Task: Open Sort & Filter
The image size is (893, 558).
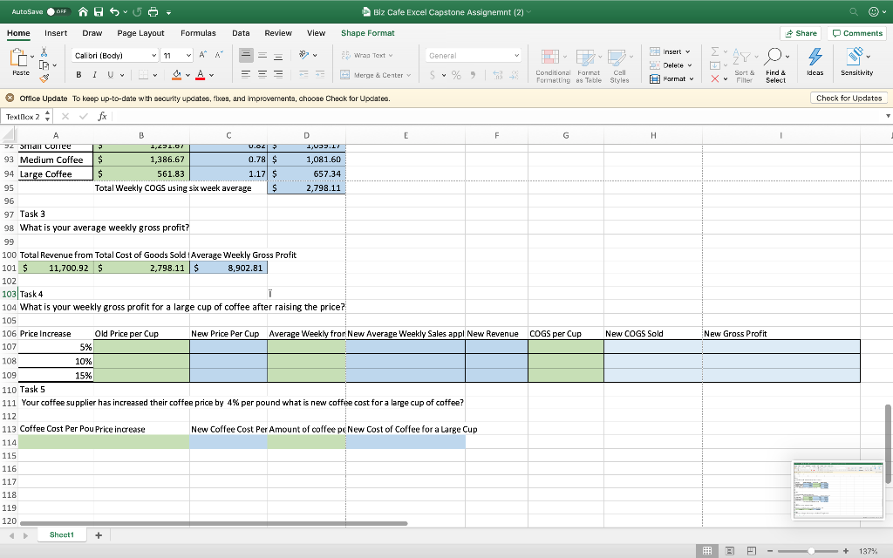Action: [x=745, y=65]
